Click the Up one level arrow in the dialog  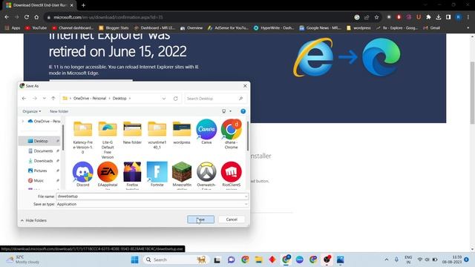(x=53, y=99)
